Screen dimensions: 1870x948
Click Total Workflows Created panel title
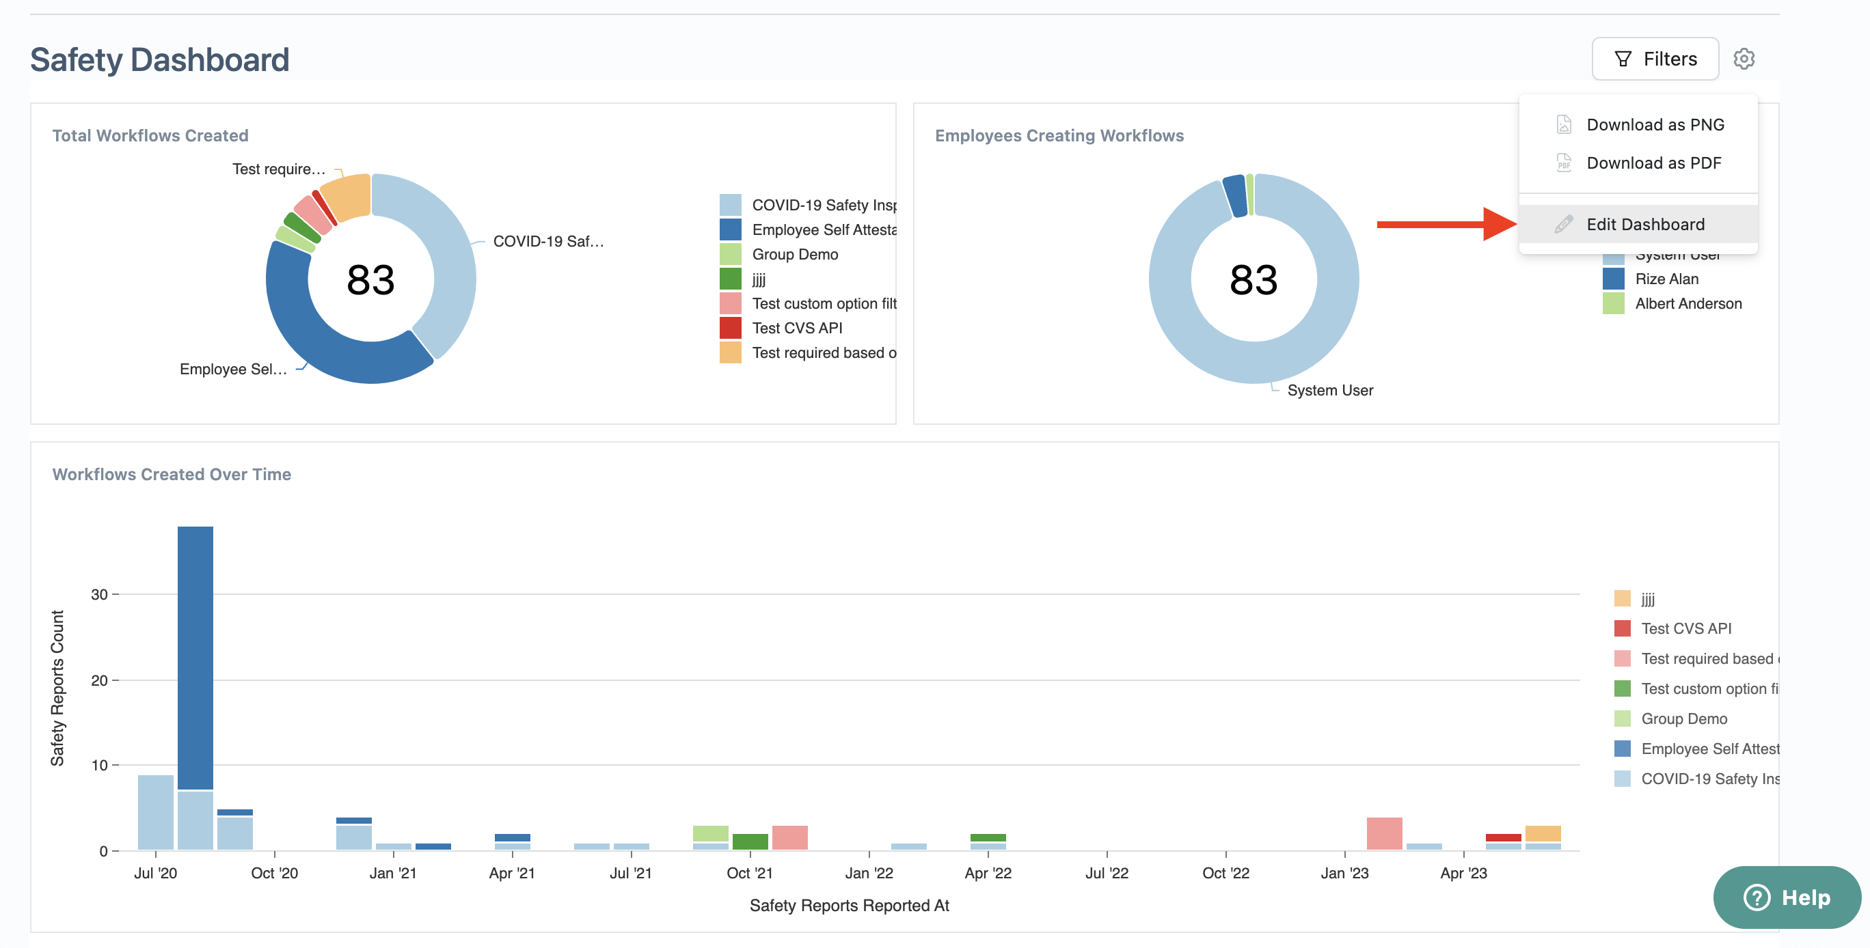tap(150, 136)
